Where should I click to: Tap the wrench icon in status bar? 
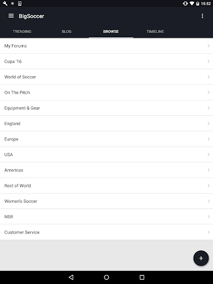(x=5, y=3)
